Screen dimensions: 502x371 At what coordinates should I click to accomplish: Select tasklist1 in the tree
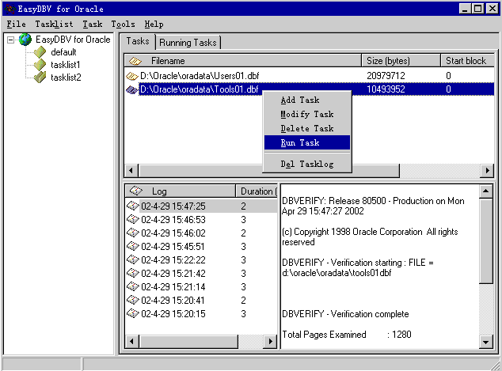pos(65,65)
